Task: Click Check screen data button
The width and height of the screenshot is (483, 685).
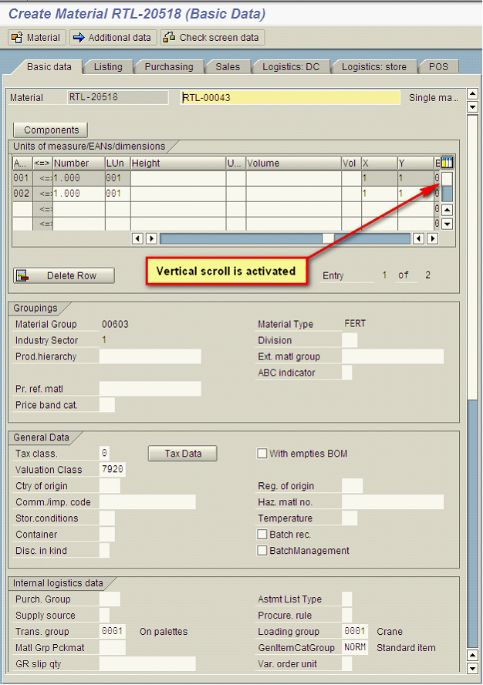Action: 212,38
